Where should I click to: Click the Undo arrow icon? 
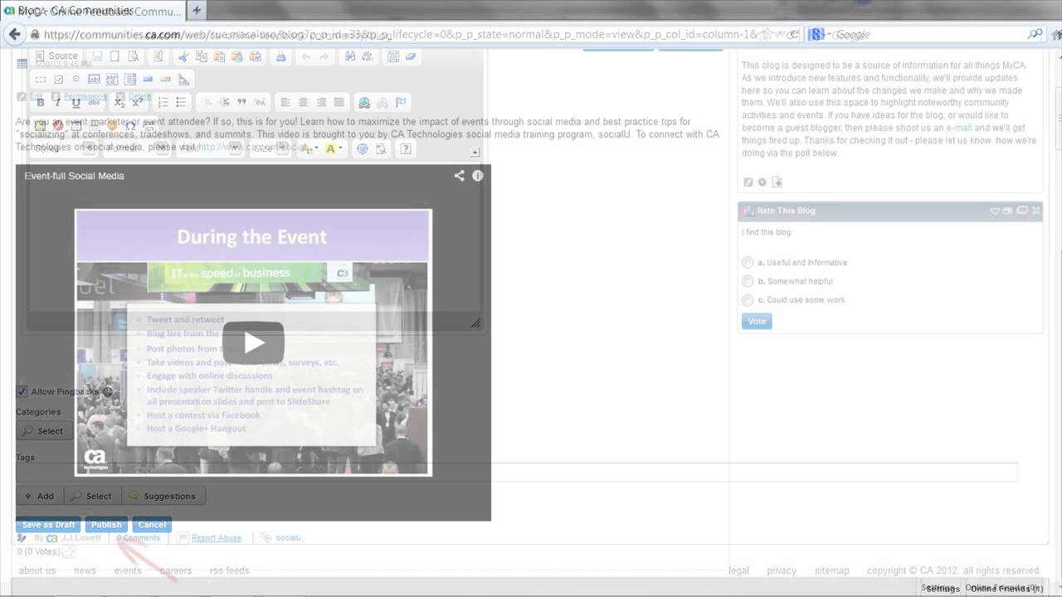click(x=306, y=56)
